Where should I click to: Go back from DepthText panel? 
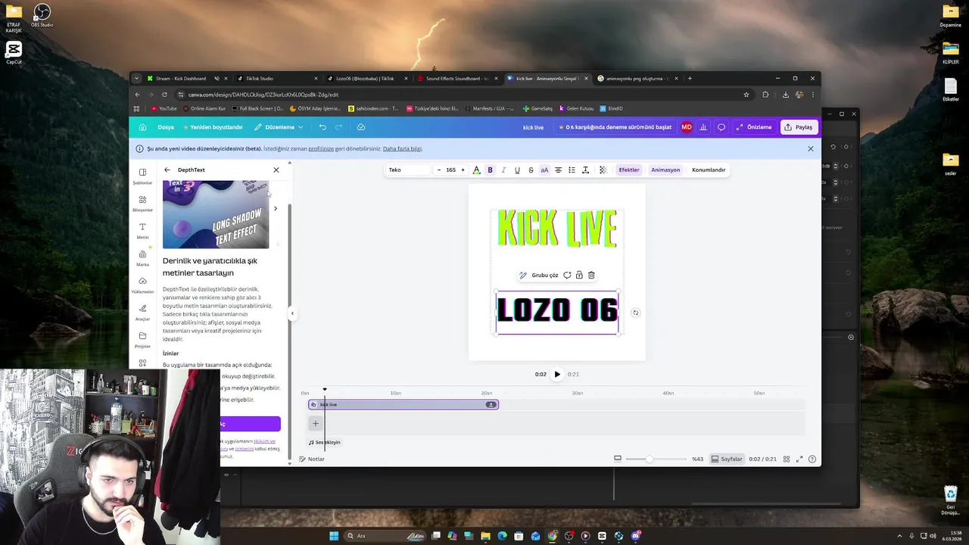(x=167, y=170)
